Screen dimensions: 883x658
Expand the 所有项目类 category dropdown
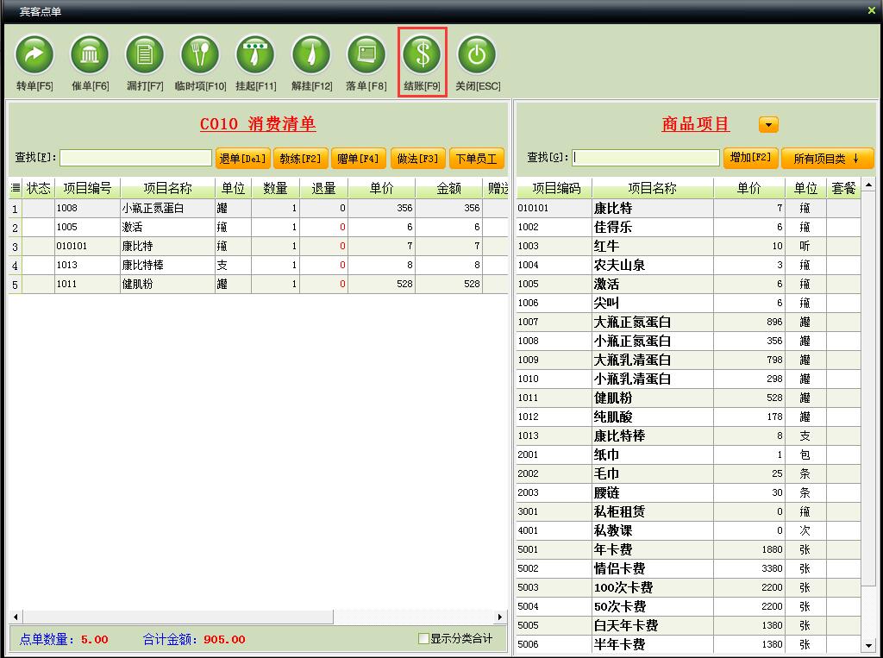827,159
